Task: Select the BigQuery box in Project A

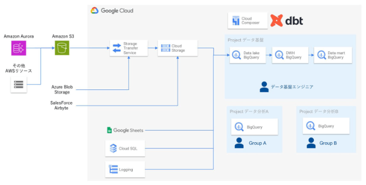Action: tap(254, 127)
